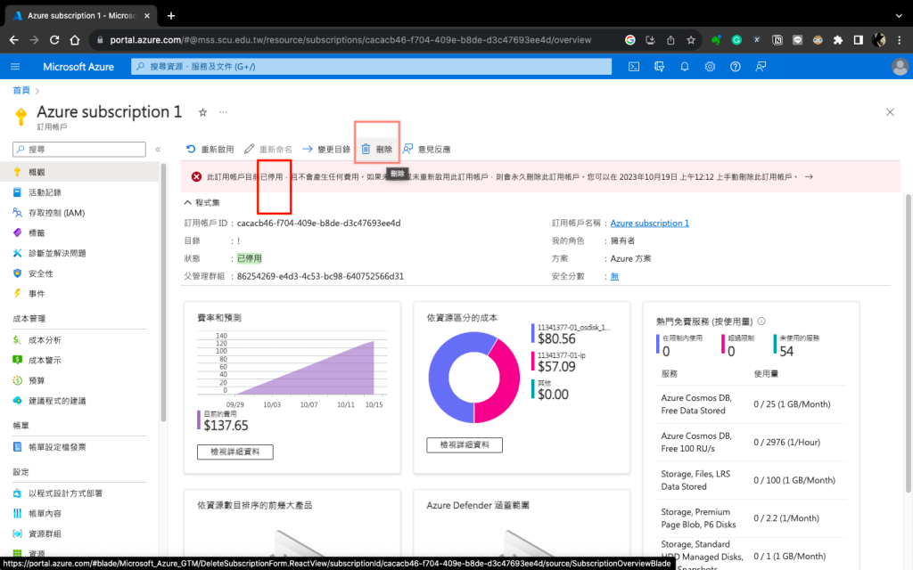Bookmark the page with the address bar star

[x=691, y=39]
